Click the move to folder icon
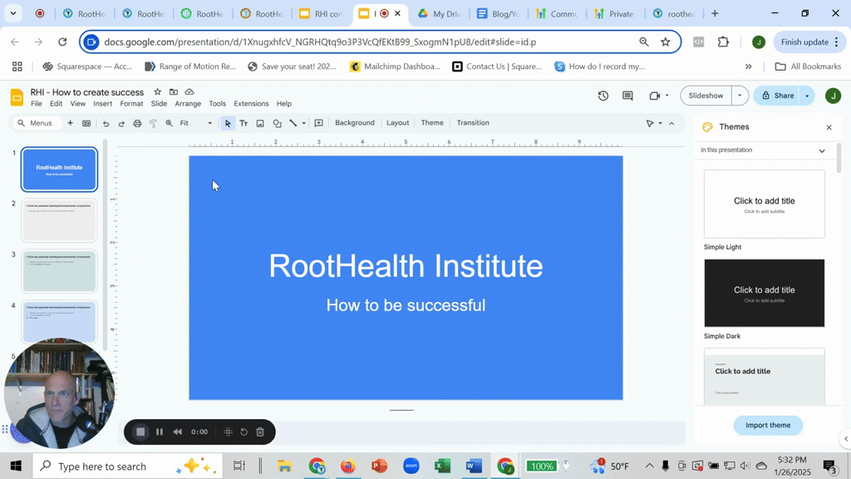 [x=174, y=91]
